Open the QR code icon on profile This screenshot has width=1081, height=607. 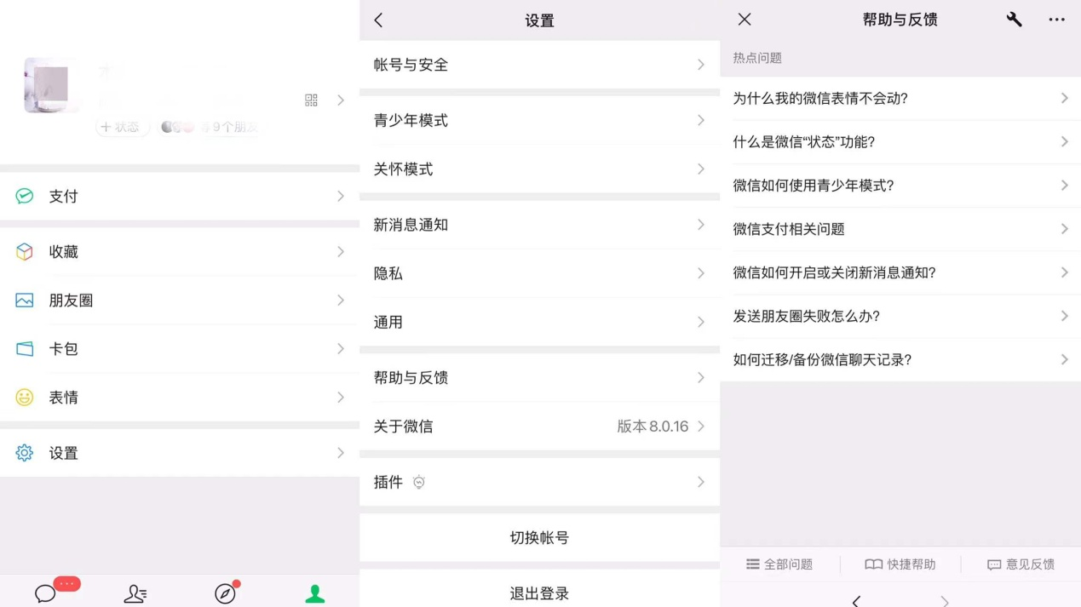pos(311,100)
